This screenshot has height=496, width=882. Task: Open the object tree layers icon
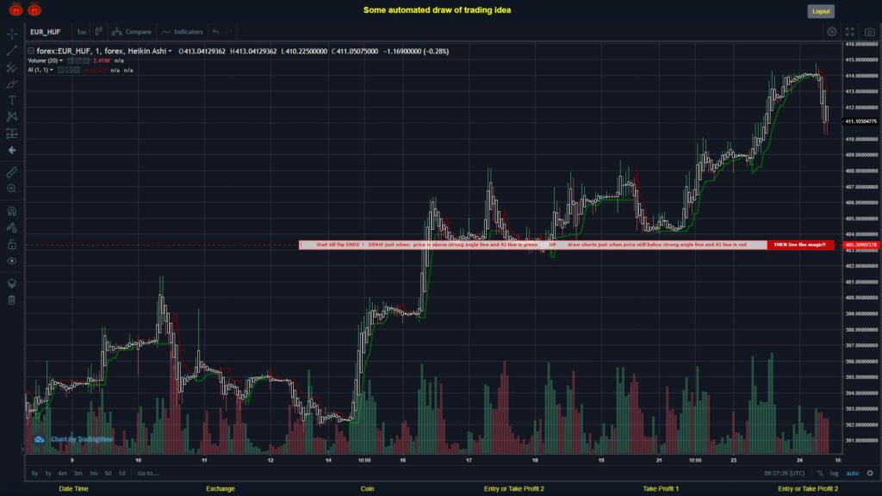click(12, 283)
